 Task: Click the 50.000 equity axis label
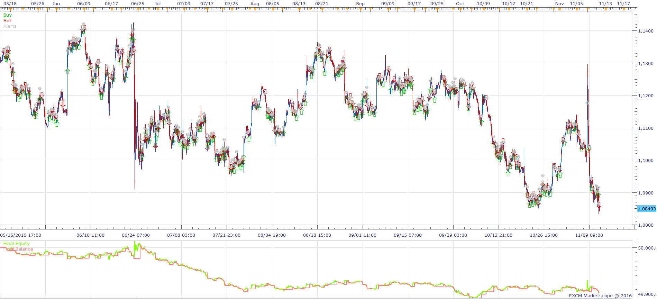pyautogui.click(x=647, y=248)
